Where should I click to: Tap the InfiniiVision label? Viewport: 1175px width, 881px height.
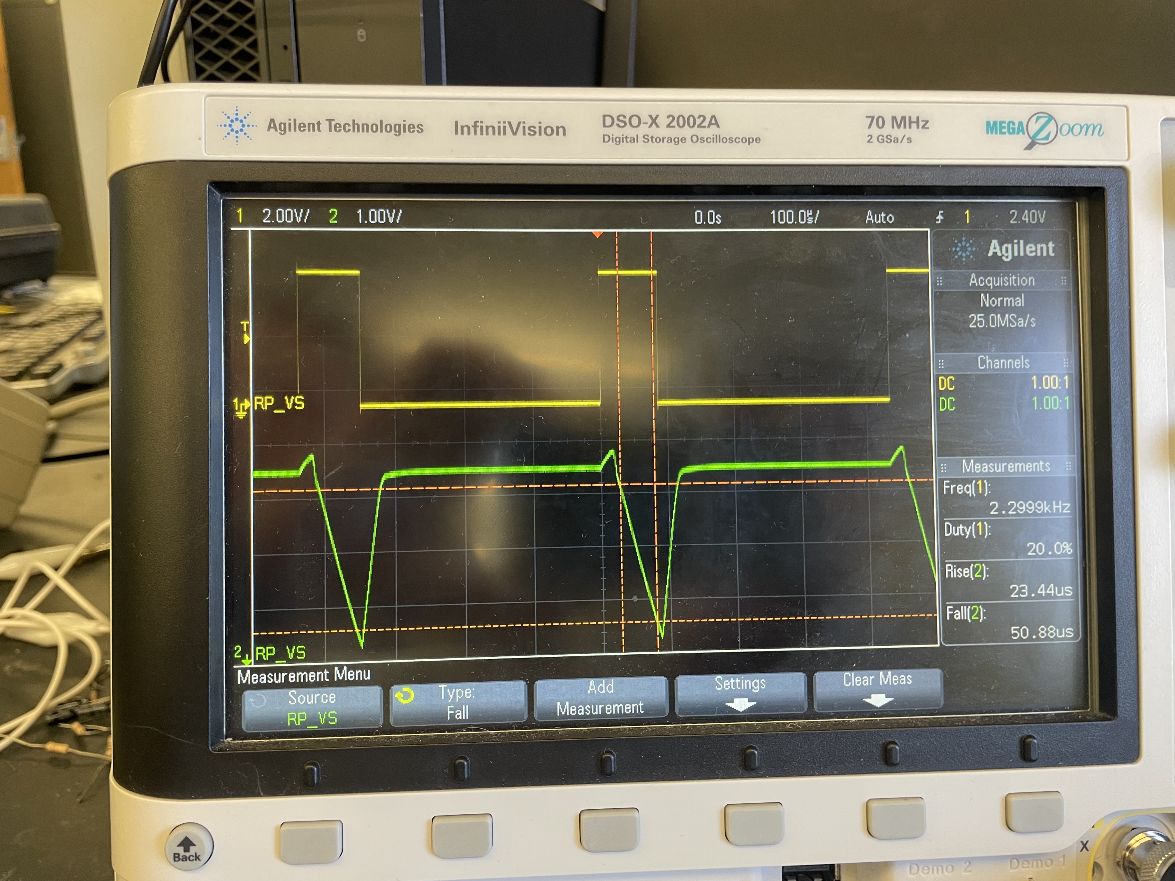[509, 129]
